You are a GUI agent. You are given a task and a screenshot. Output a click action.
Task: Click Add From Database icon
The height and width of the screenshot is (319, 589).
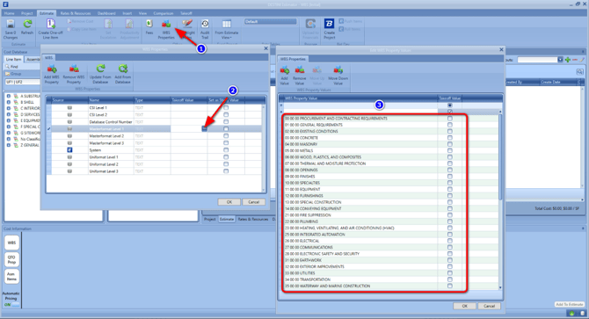click(x=123, y=69)
